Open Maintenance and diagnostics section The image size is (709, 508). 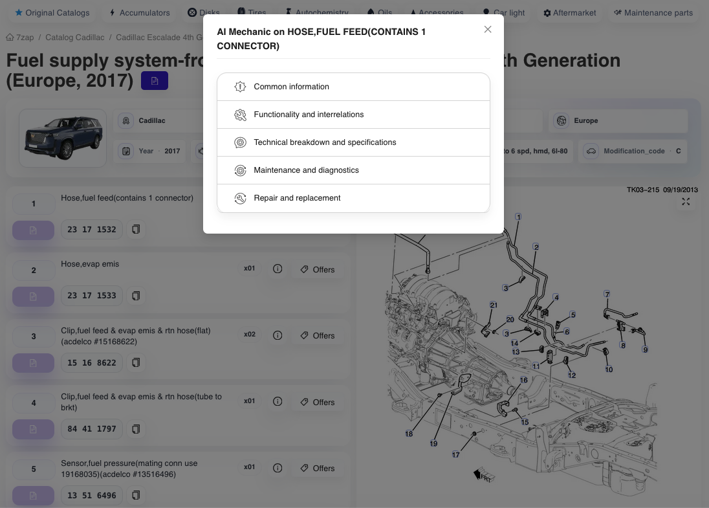point(353,171)
